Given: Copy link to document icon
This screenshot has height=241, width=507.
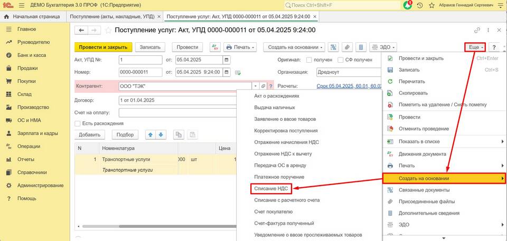Looking at the screenshot, I should [x=477, y=31].
